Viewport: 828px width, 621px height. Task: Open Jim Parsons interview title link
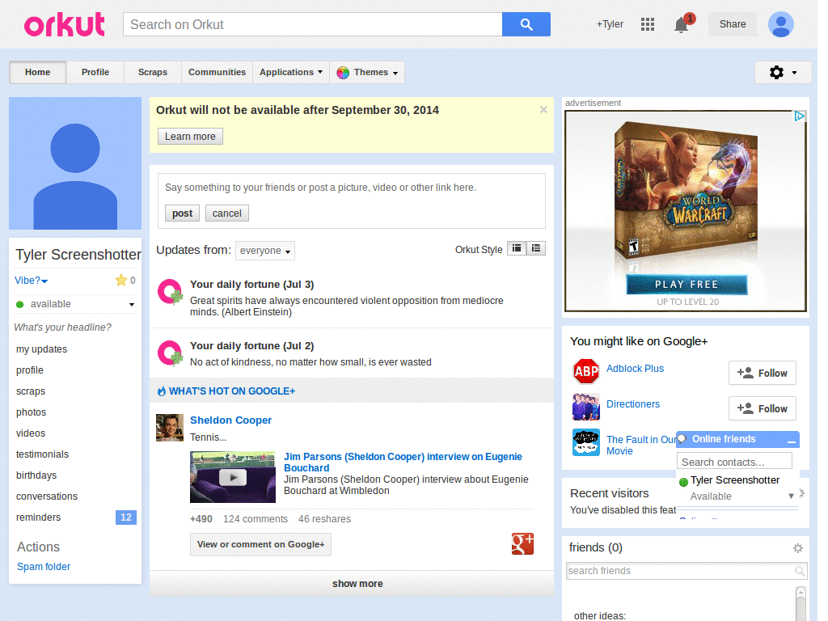pos(403,462)
